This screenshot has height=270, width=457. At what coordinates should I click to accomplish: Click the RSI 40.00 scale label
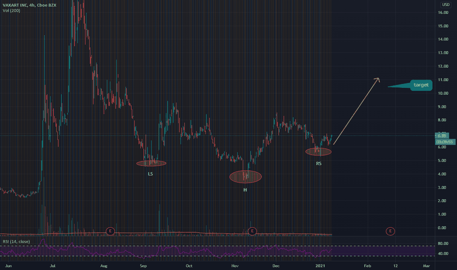[443, 253]
